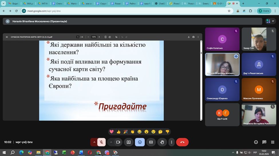Image resolution: width=279 pixels, height=156 pixels.
Task: Send clapping hands reaction
Action: [x=132, y=132]
